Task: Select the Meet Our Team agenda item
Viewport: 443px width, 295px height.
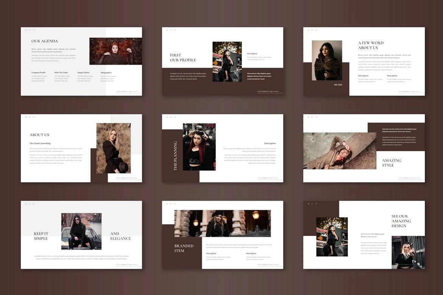Action: click(x=61, y=72)
